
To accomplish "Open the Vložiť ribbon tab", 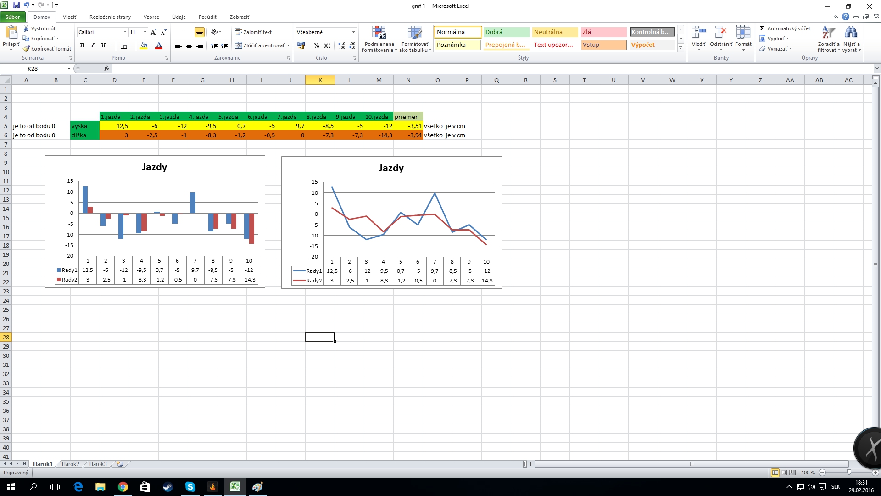I will coord(70,17).
